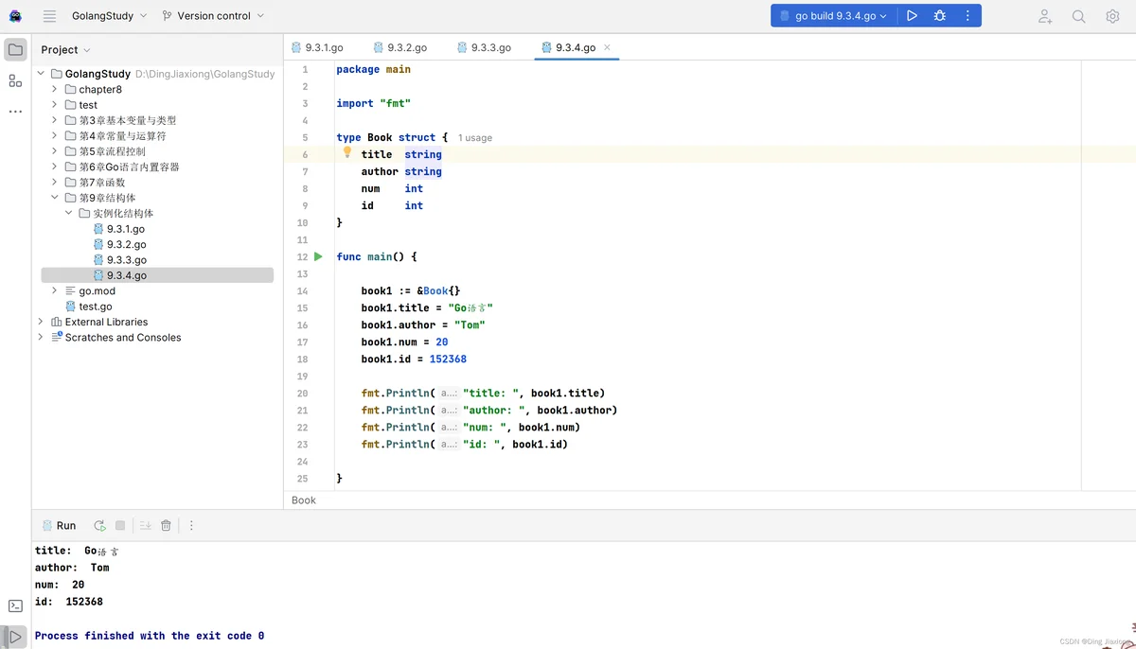The width and height of the screenshot is (1136, 649).
Task: Click 'Process finished with the exit code 0'
Action: (x=150, y=636)
